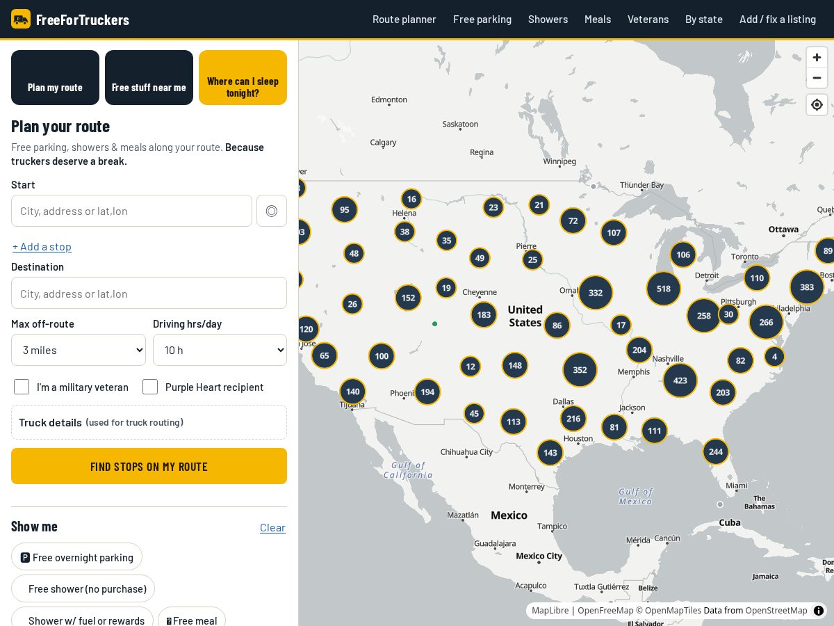Open the 332 cluster marker

[x=596, y=293]
